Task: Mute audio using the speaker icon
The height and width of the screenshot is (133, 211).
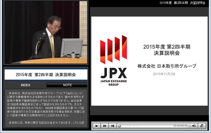Action: tap(194, 126)
